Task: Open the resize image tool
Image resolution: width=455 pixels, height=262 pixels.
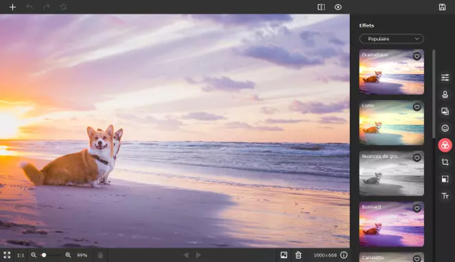Action: (445, 178)
